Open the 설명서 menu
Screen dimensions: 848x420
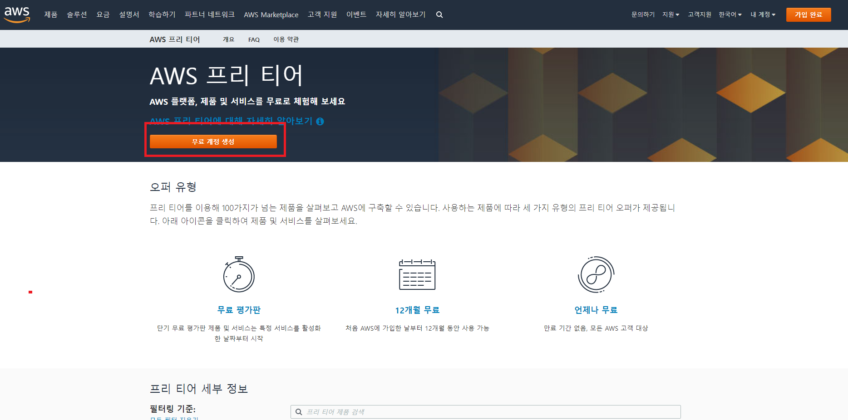point(129,15)
